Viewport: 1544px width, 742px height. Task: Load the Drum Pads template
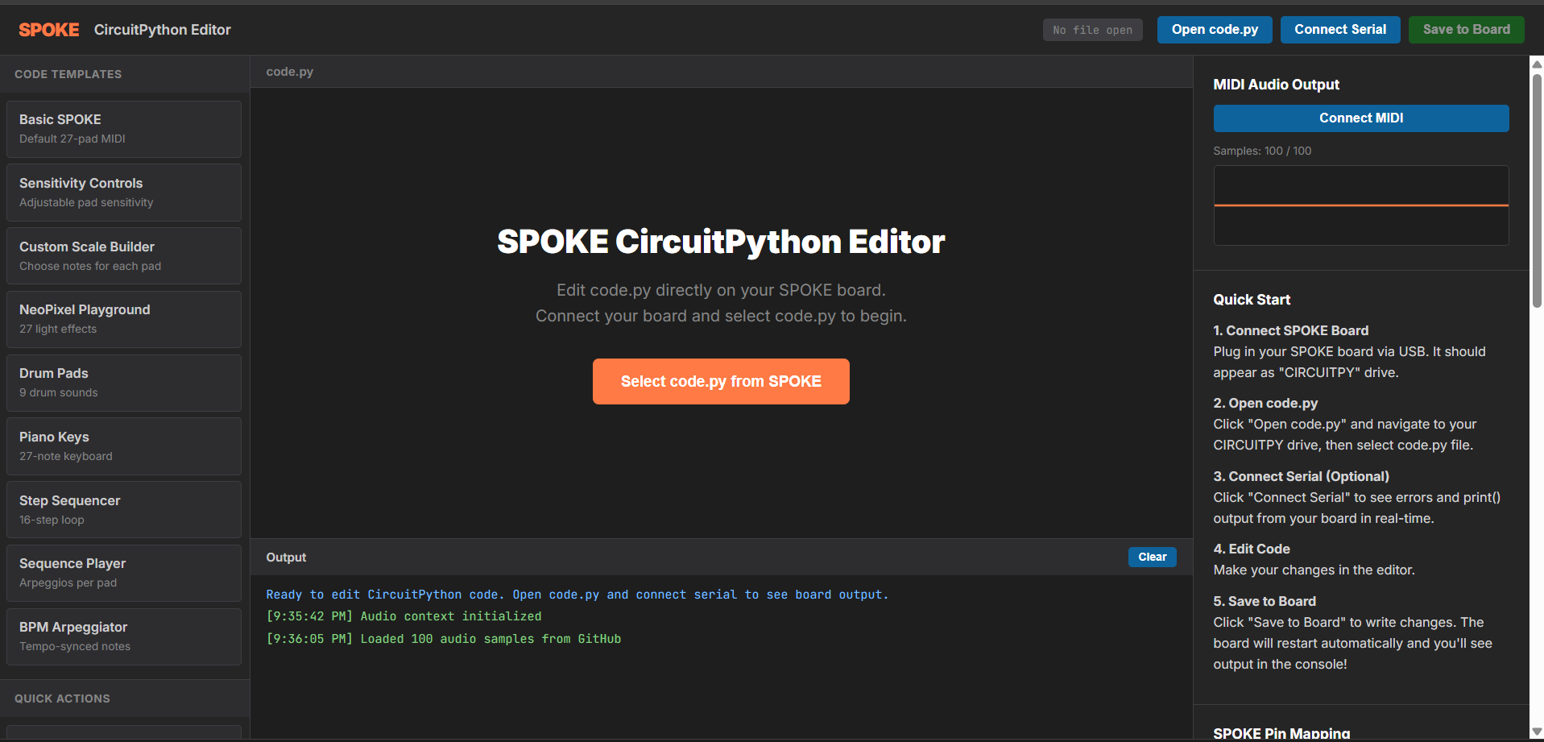tap(124, 383)
